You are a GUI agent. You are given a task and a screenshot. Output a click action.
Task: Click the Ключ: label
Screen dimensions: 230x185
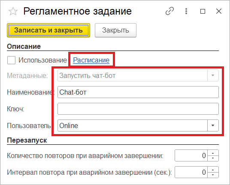[16, 109]
